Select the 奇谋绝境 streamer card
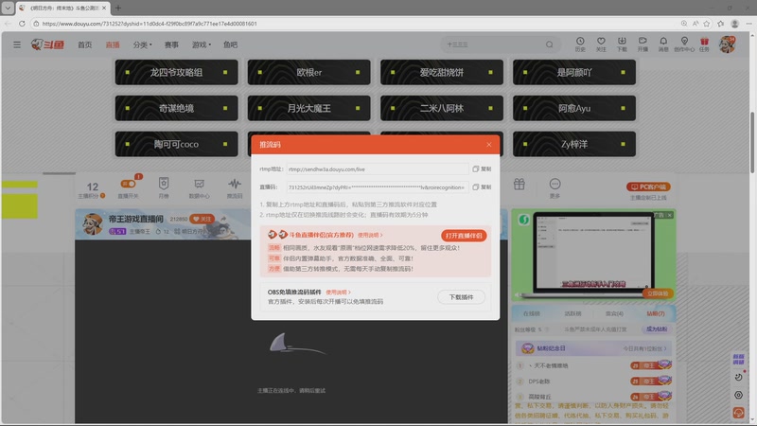This screenshot has height=426, width=757. pyautogui.click(x=176, y=108)
